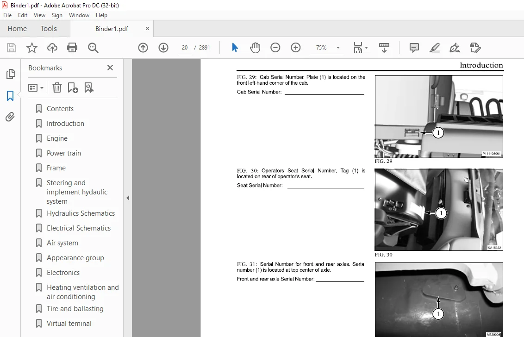Activate the hand pan tool
This screenshot has height=337, width=524.
click(x=255, y=48)
